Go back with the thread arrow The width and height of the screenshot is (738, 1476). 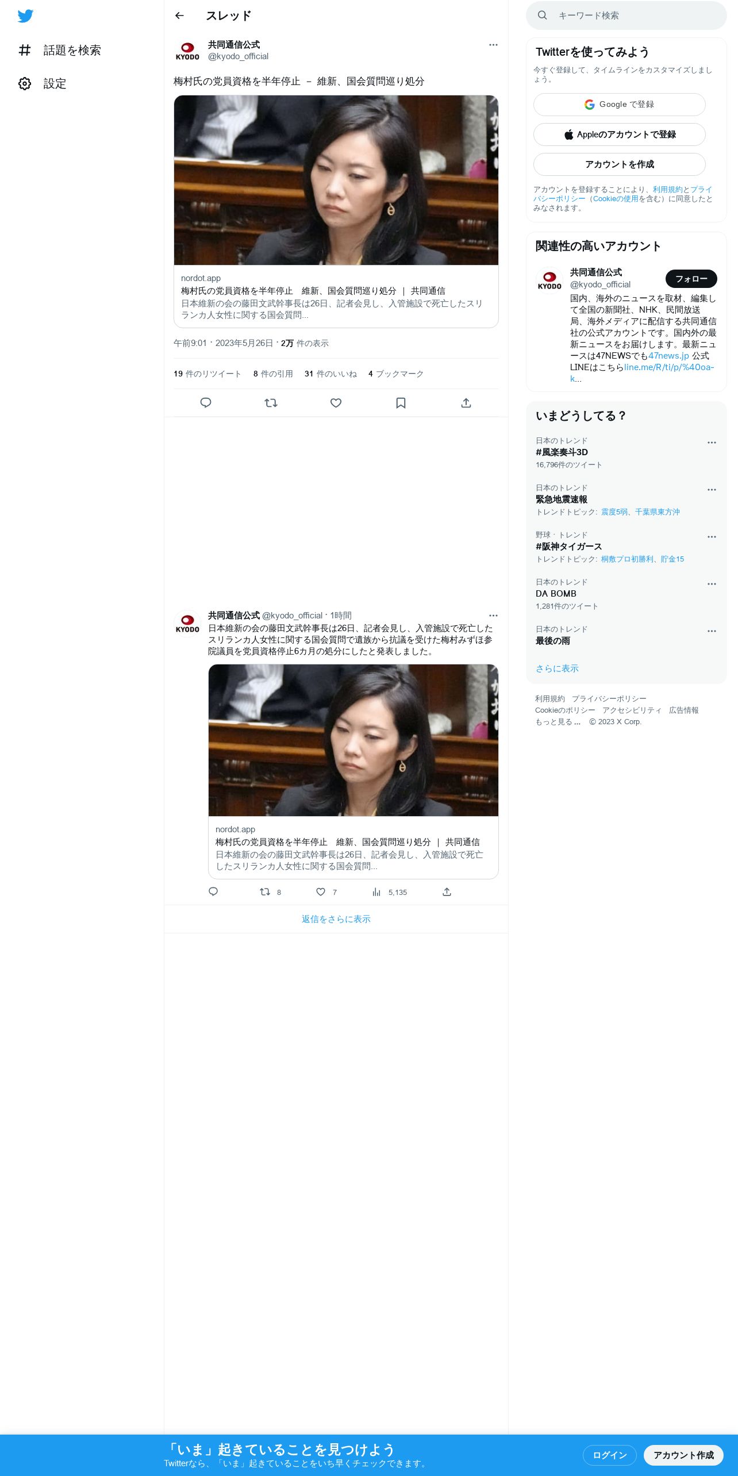(179, 16)
